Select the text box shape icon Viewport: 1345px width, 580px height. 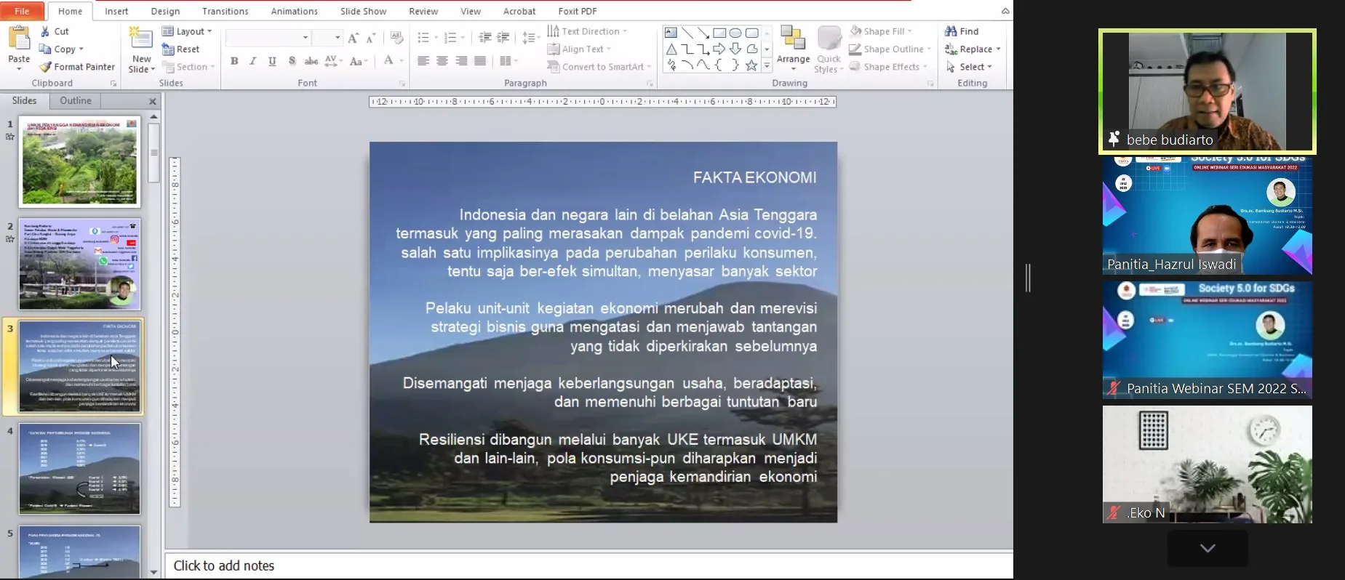pos(671,33)
